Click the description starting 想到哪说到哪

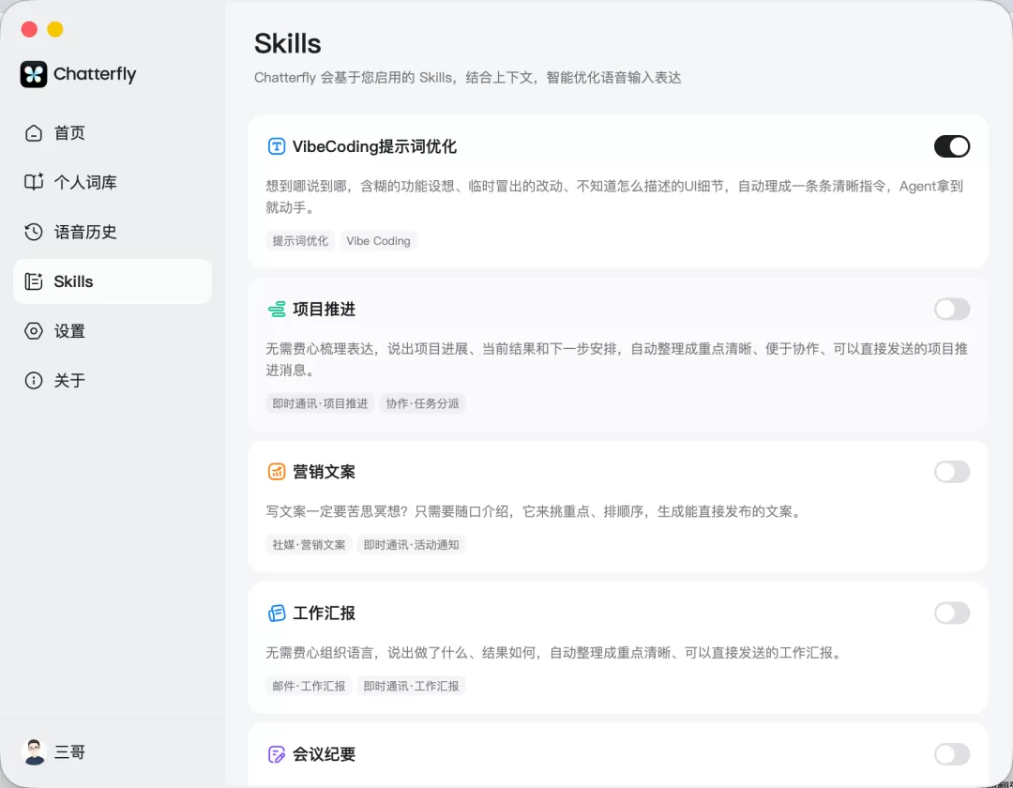coord(614,197)
